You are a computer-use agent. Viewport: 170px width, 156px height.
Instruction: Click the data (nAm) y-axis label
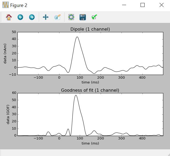click(5, 53)
